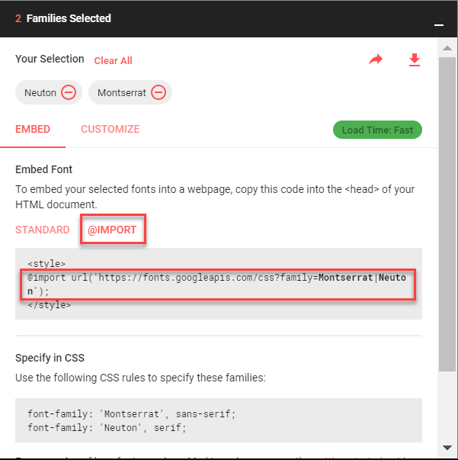
Task: Click the Neuton font chip
Action: click(49, 92)
